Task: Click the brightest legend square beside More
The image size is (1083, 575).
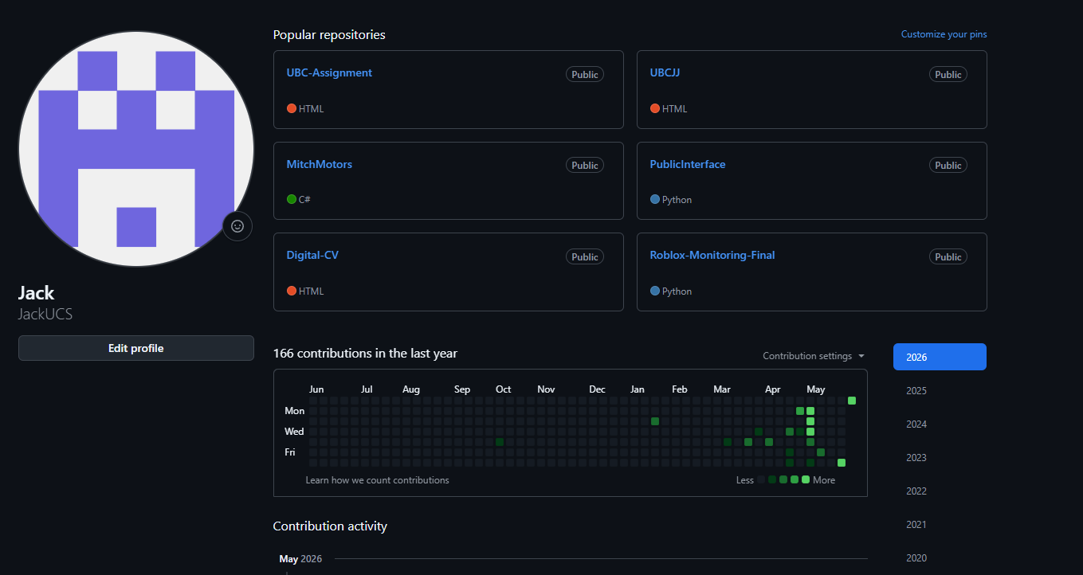Action: point(806,479)
